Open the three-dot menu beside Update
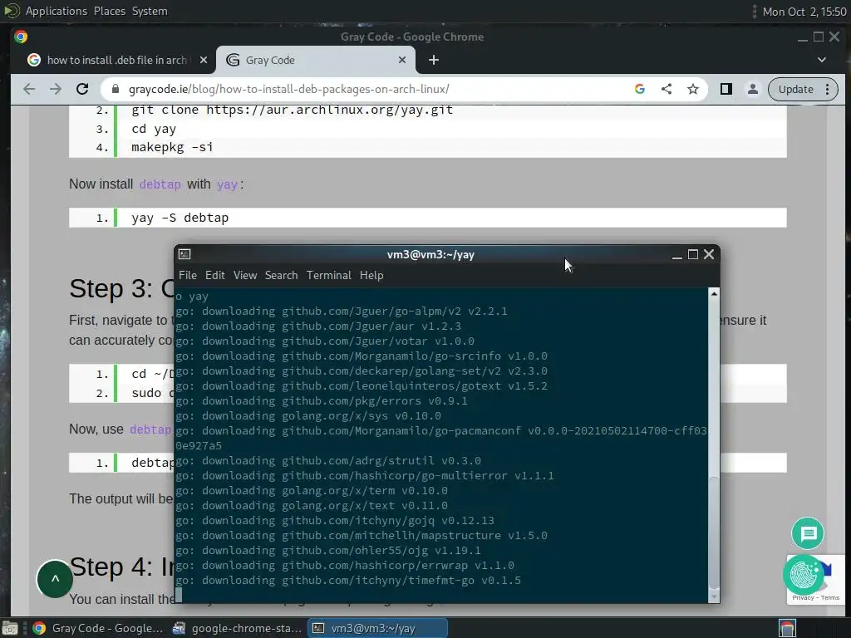Viewport: 851px width, 638px height. 827,89
